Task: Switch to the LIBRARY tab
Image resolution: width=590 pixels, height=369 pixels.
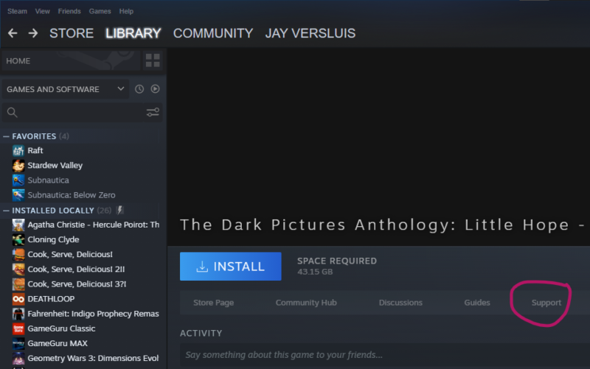Action: [133, 33]
